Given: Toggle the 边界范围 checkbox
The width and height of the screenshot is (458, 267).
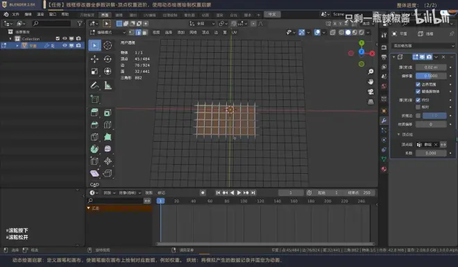Looking at the screenshot, I should 418,84.
